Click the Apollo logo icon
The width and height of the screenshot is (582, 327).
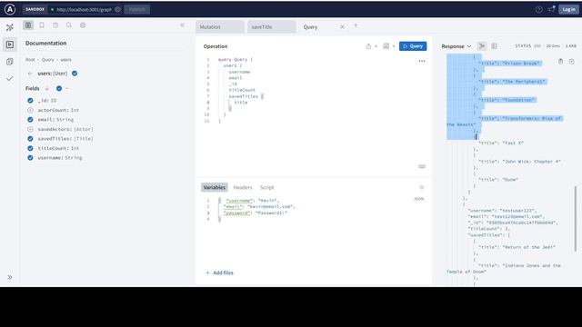pos(10,9)
